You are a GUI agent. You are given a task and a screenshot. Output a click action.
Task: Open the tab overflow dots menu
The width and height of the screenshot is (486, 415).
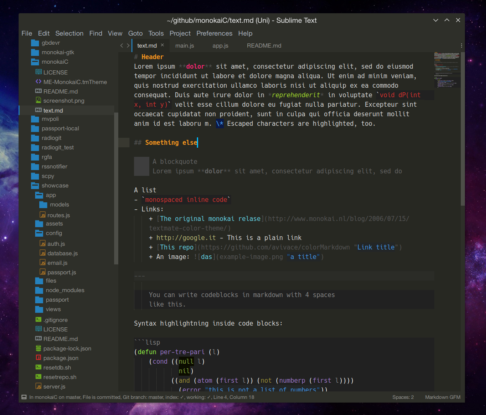(x=461, y=46)
